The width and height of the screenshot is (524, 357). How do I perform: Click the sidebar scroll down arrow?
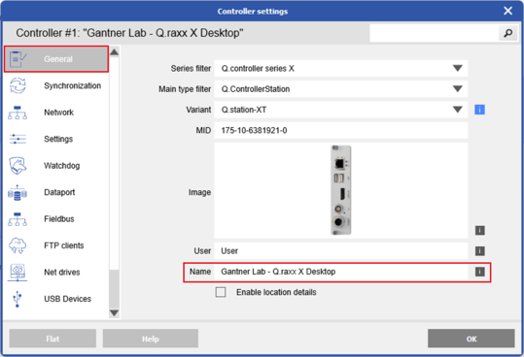click(115, 312)
